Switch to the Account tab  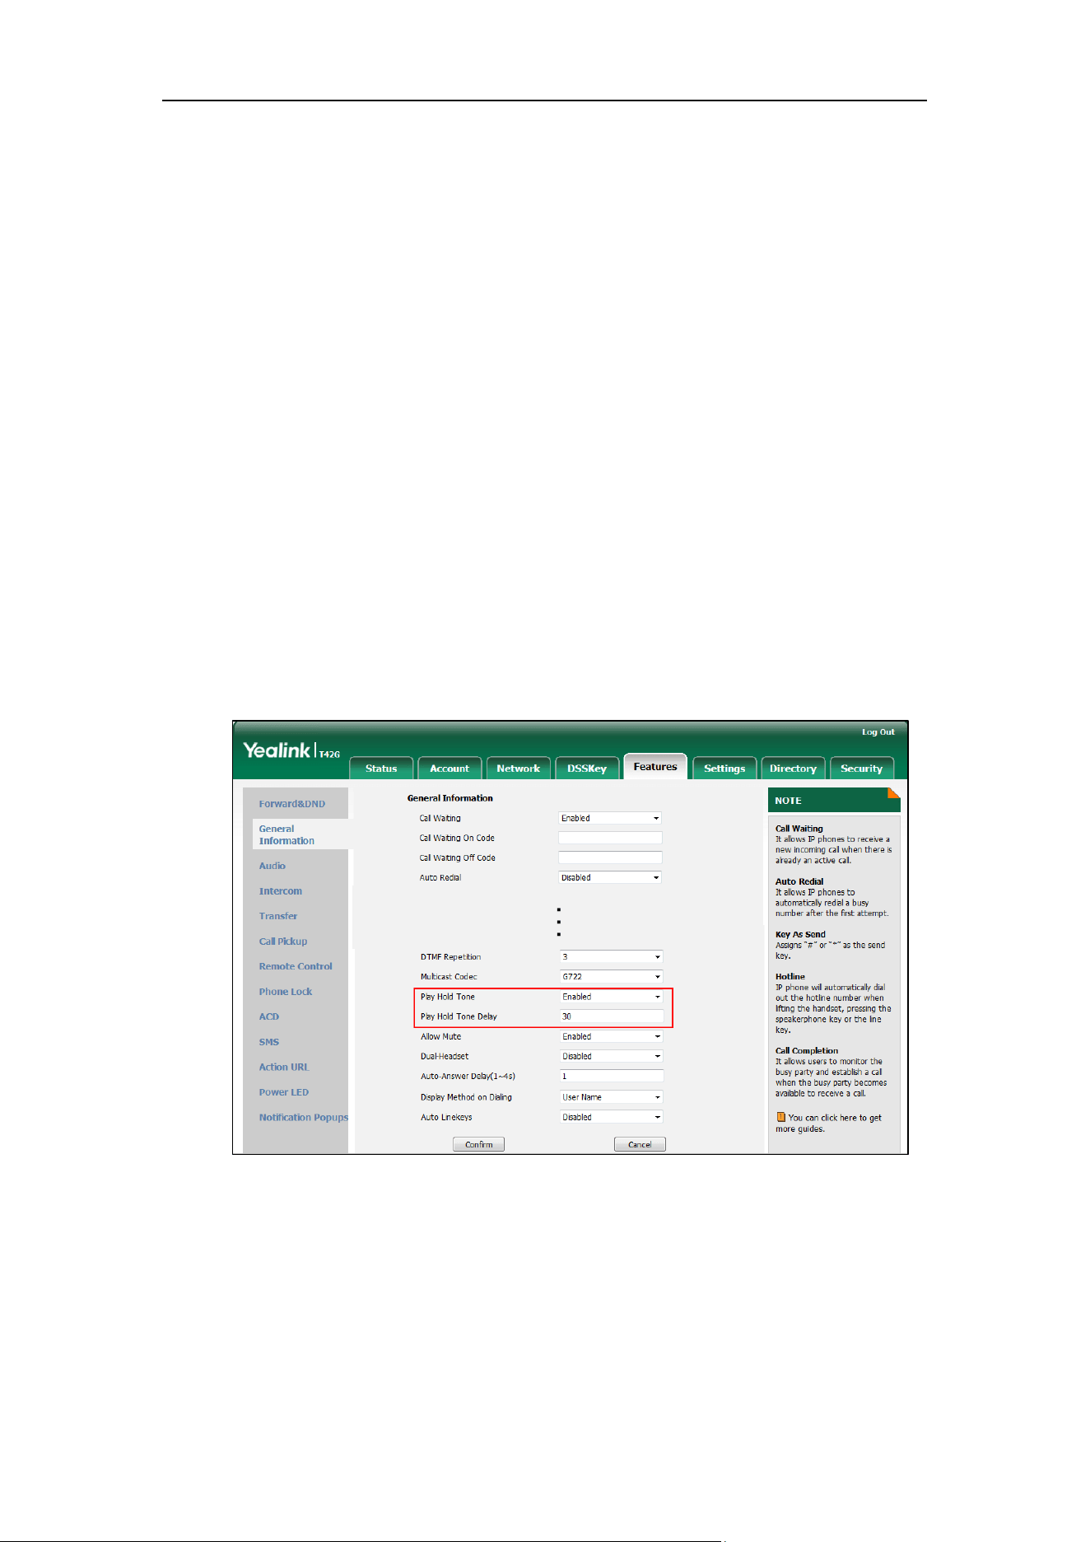[450, 768]
